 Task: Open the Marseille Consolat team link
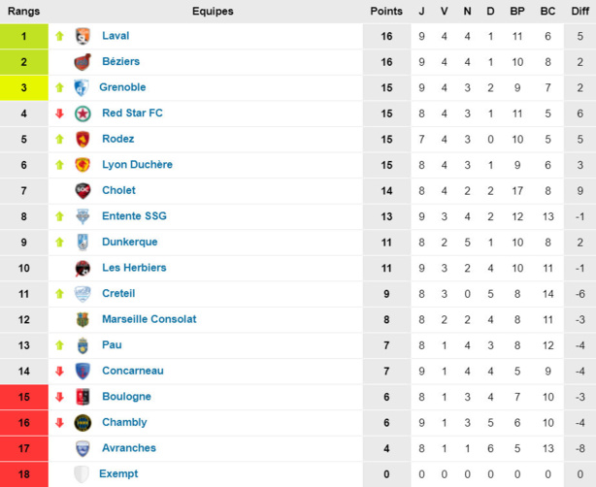click(x=149, y=319)
